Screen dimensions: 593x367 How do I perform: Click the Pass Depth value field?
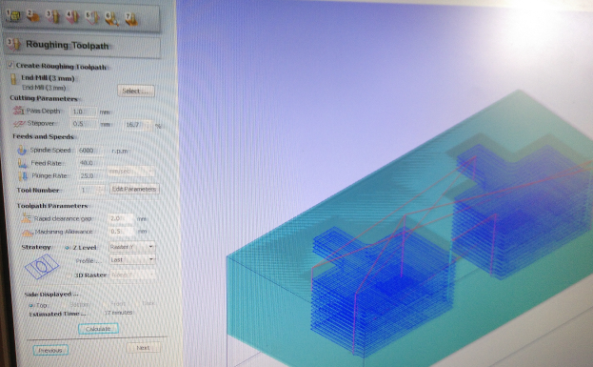[83, 112]
